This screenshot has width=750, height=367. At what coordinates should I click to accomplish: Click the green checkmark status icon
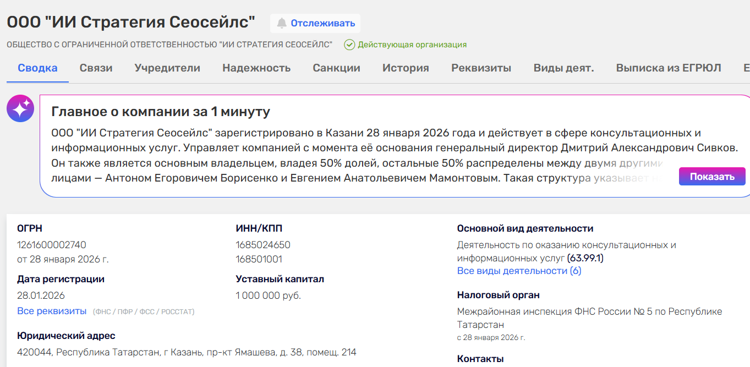tap(349, 45)
